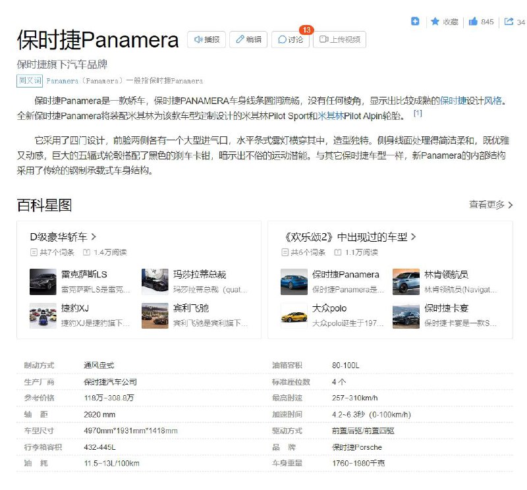Select the 4970mm*1931mm*1418mm dimension value
Image resolution: width=527 pixels, height=490 pixels.
tap(130, 431)
